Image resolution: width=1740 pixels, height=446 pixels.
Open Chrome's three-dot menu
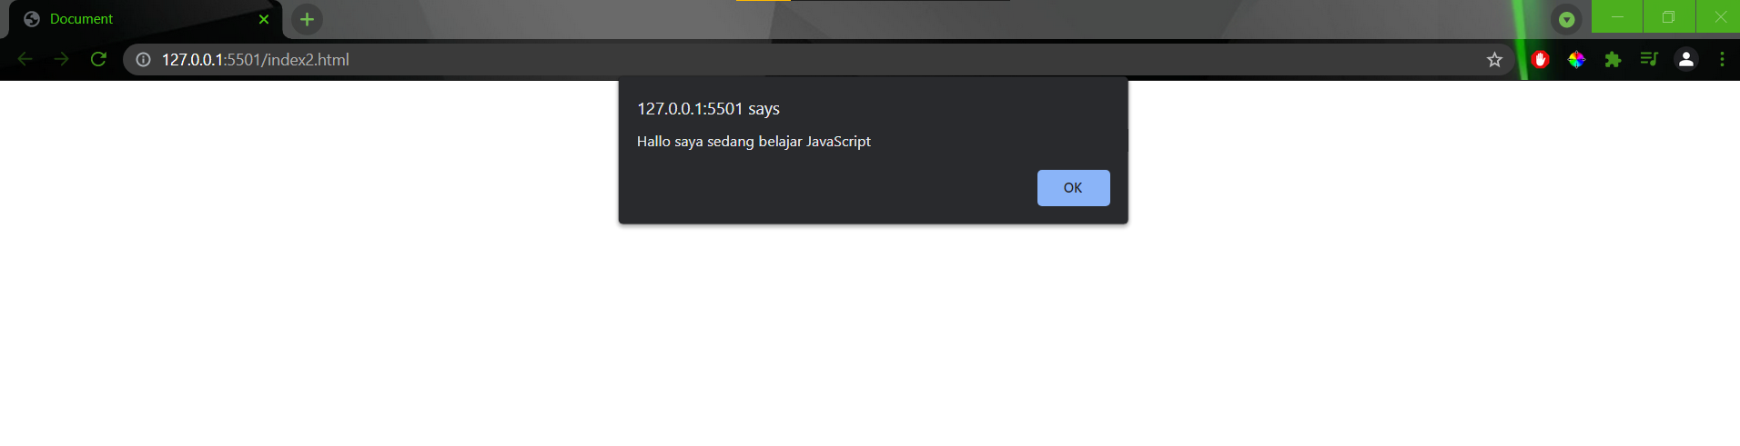click(1722, 60)
